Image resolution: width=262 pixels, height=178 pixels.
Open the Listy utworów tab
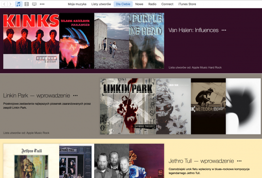[101, 4]
